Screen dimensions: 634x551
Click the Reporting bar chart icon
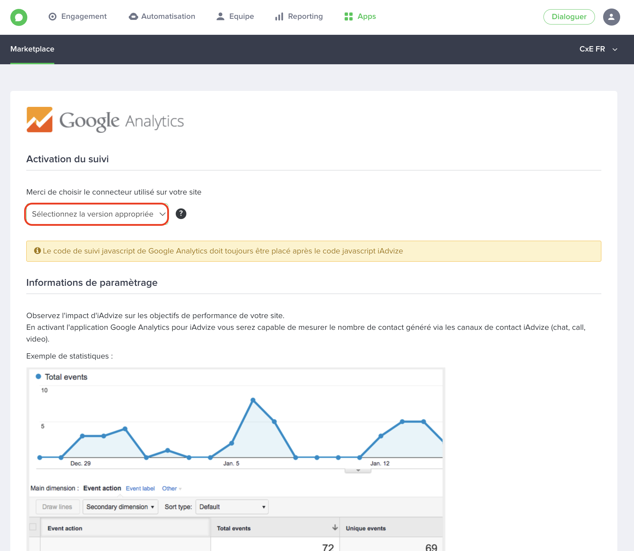(x=279, y=17)
